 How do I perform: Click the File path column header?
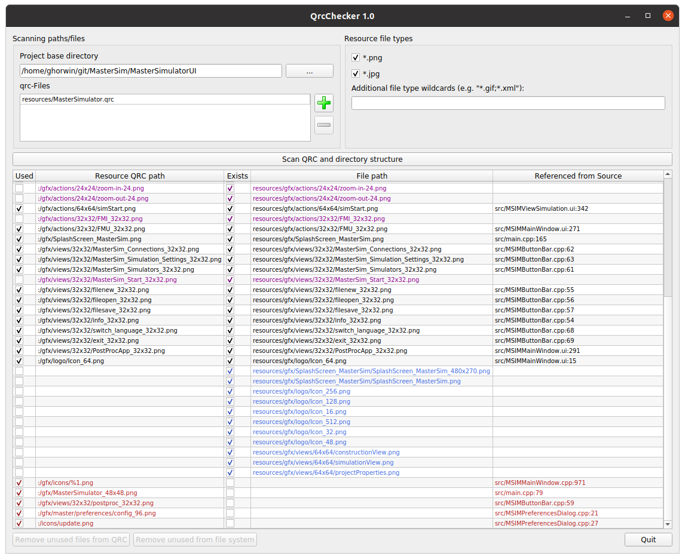[371, 176]
